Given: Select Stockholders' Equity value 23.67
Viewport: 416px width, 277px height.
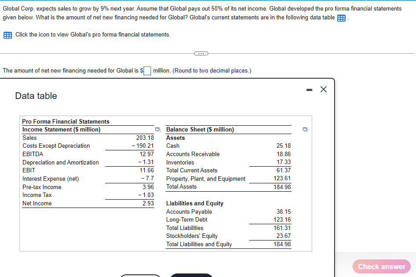Looking at the screenshot, I should (x=283, y=236).
